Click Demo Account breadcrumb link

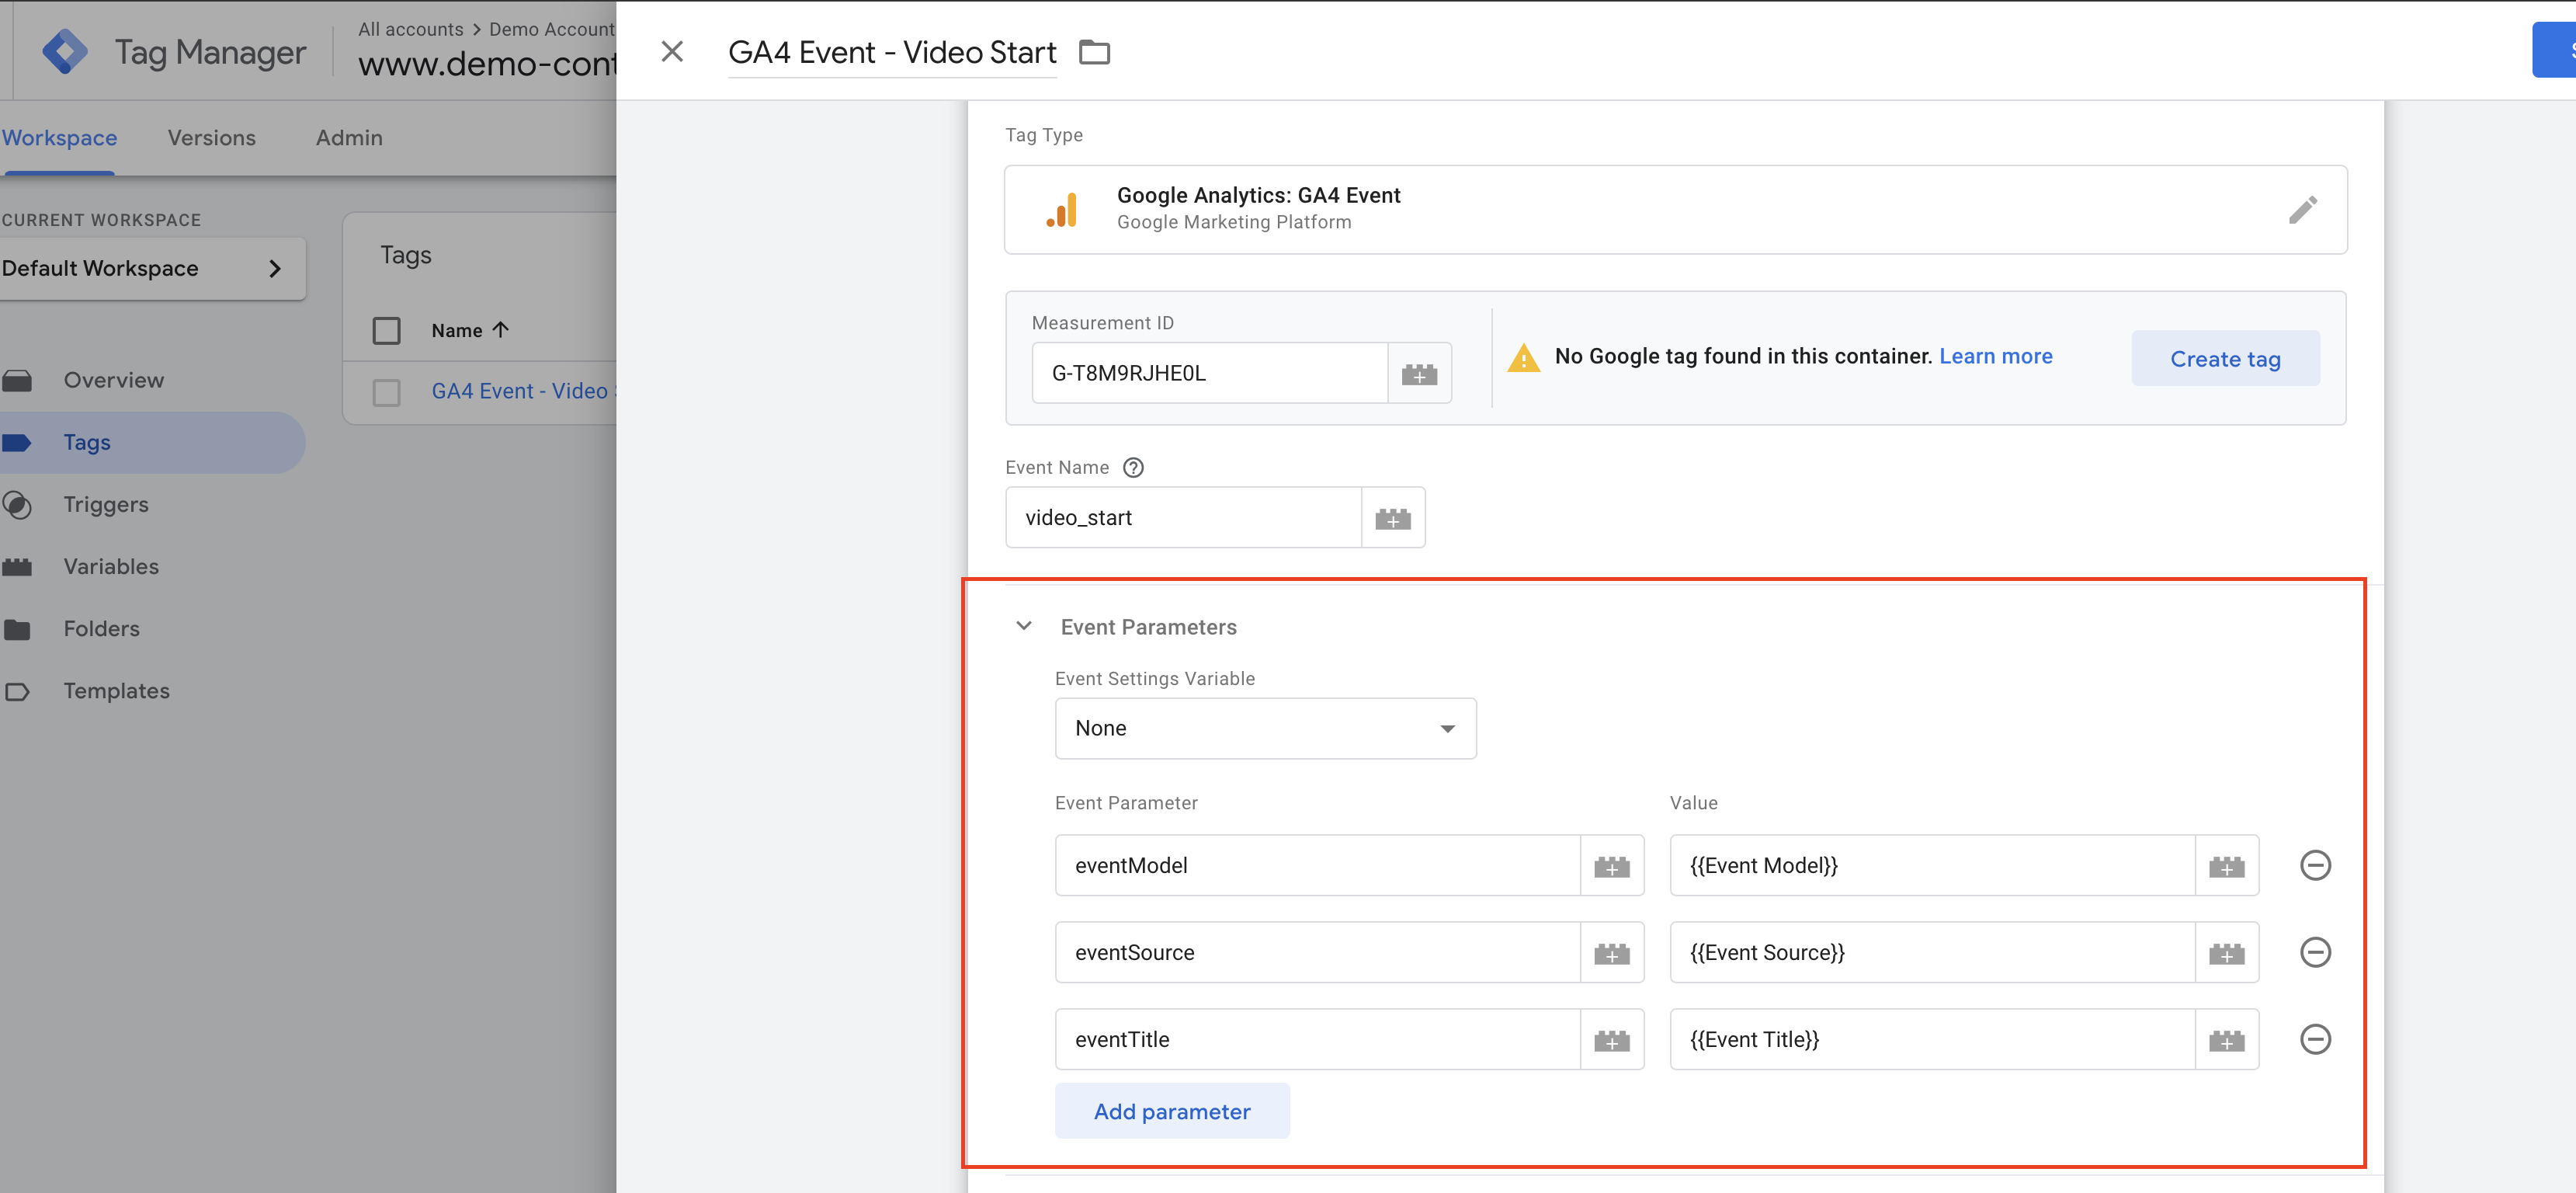click(551, 30)
